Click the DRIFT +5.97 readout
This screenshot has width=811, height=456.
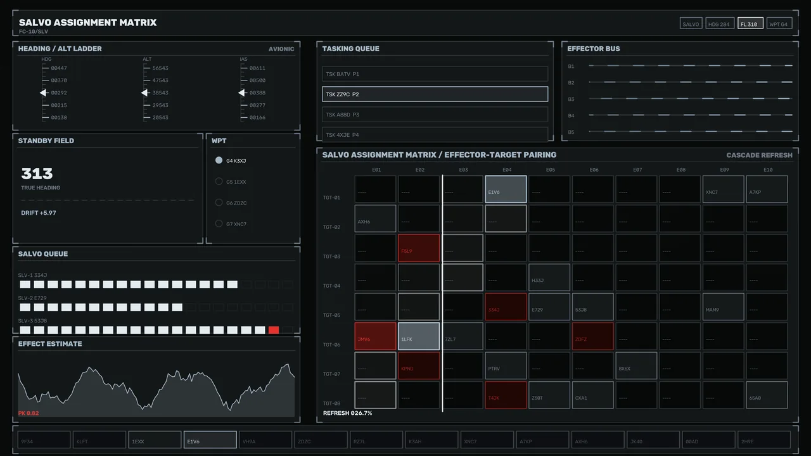(x=39, y=213)
